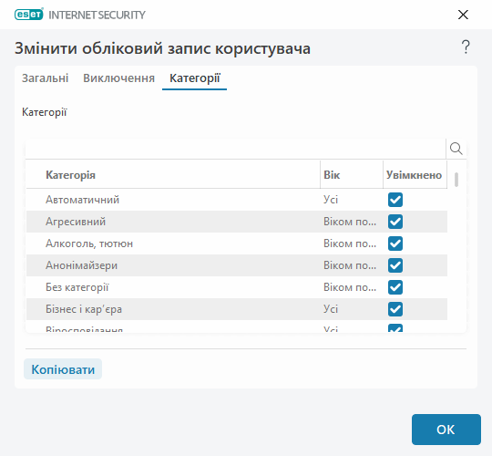
Task: Uncheck the Без категорії checkbox
Action: [x=395, y=287]
